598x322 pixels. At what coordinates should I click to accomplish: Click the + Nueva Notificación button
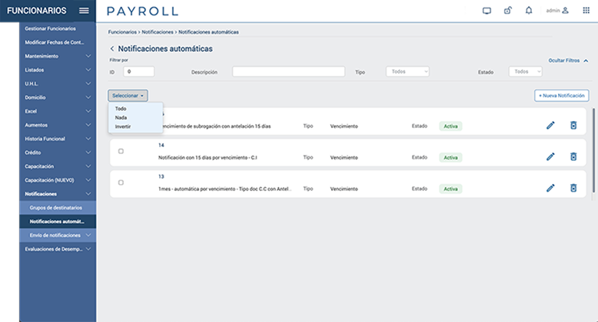tap(561, 96)
